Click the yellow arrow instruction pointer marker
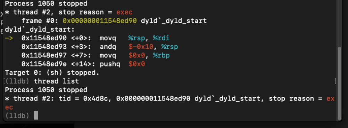This screenshot has height=128, width=348. tap(9, 38)
